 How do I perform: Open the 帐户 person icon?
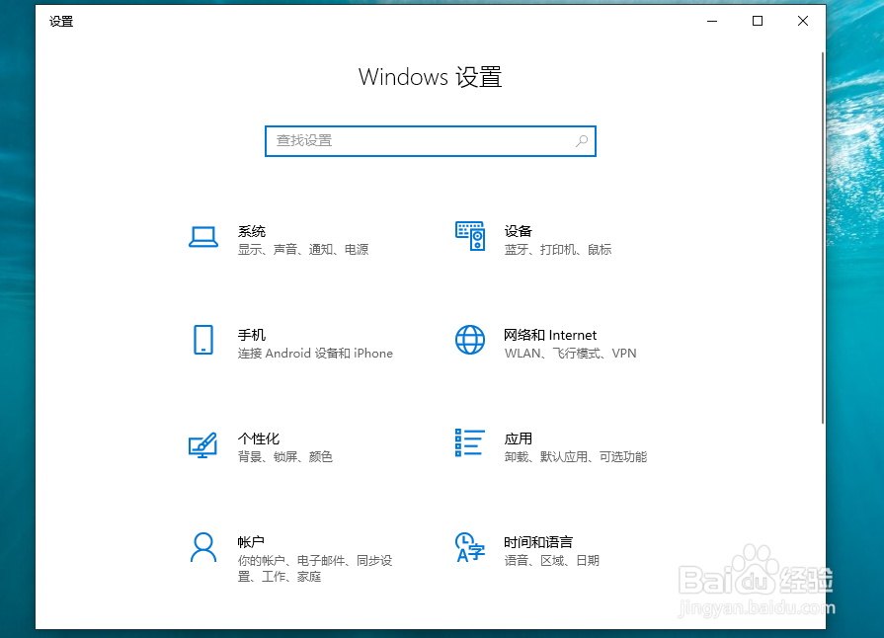pos(202,547)
